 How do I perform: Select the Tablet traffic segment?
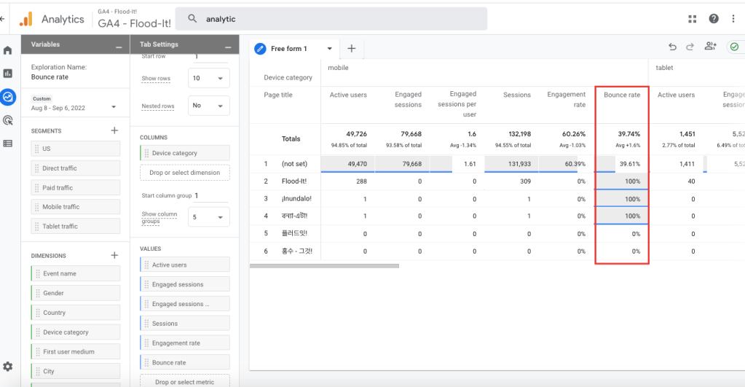pyautogui.click(x=76, y=227)
